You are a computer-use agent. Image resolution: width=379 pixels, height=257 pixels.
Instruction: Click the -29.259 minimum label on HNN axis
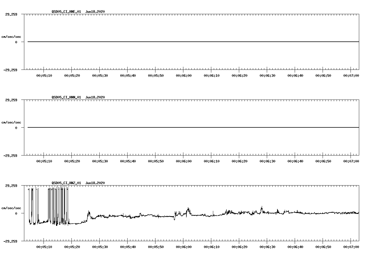click(10, 156)
